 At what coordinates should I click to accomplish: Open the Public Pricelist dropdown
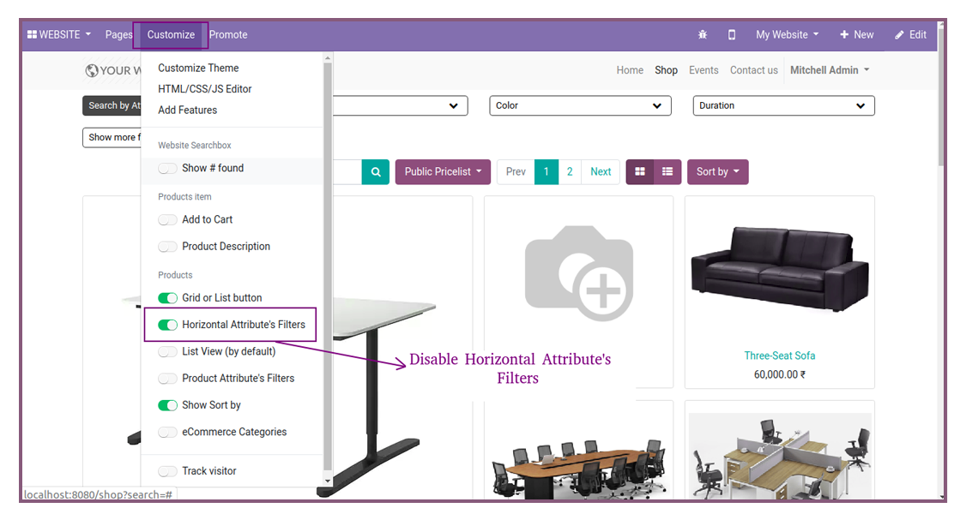pos(443,171)
